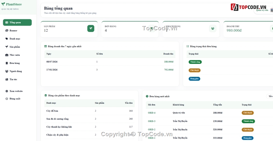Click stock value 164
Screen dimensions: 273x141
tap(131, 111)
